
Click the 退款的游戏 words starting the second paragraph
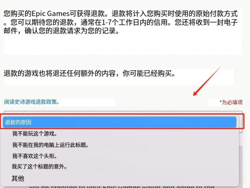tap(21, 73)
